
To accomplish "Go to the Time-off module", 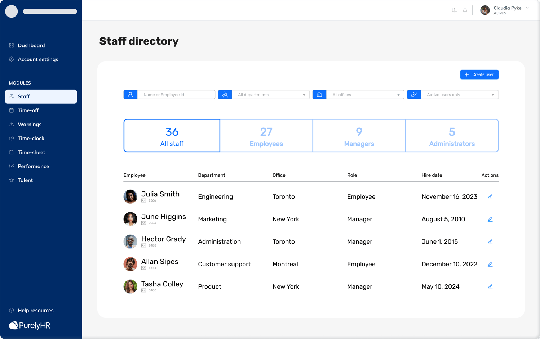I will (x=28, y=110).
